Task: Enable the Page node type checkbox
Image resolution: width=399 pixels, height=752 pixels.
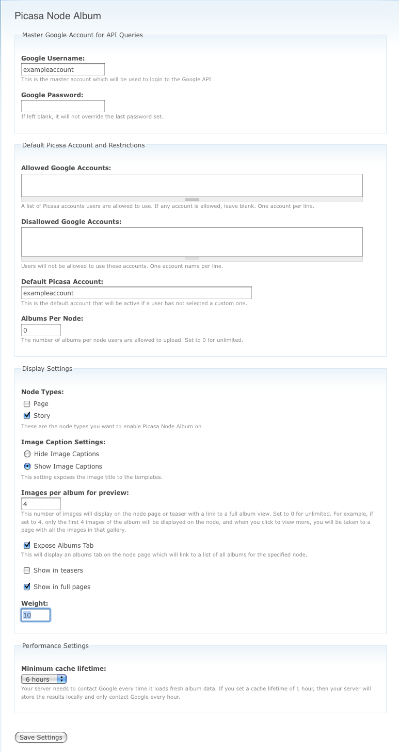Action: coord(27,404)
